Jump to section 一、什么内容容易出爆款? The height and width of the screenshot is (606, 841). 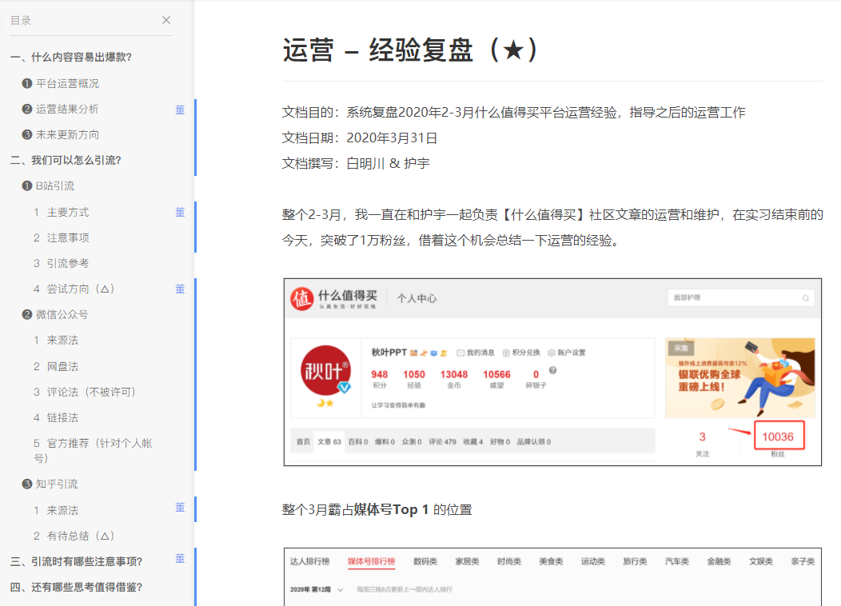click(x=71, y=57)
